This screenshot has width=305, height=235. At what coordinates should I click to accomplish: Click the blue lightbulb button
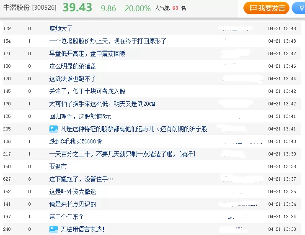[299, 8]
